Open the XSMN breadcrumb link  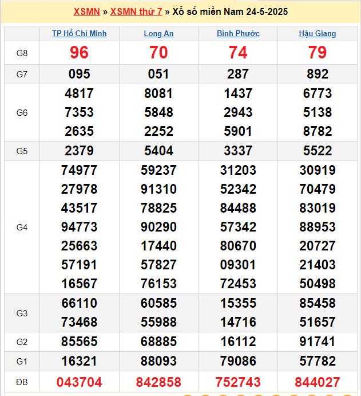[87, 11]
